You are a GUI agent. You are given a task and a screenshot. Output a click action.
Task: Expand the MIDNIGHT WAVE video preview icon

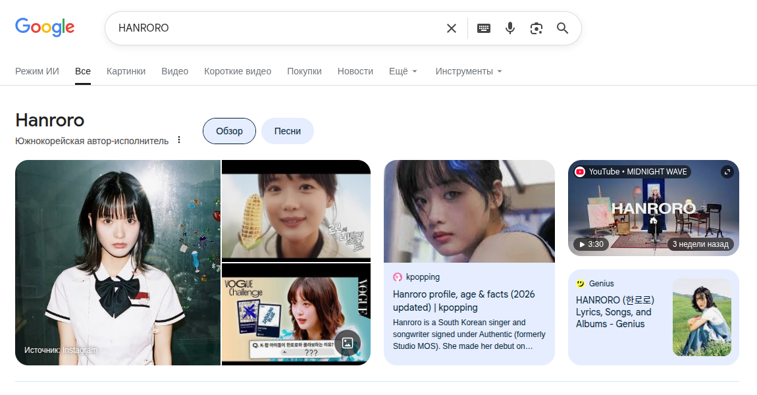(x=727, y=172)
